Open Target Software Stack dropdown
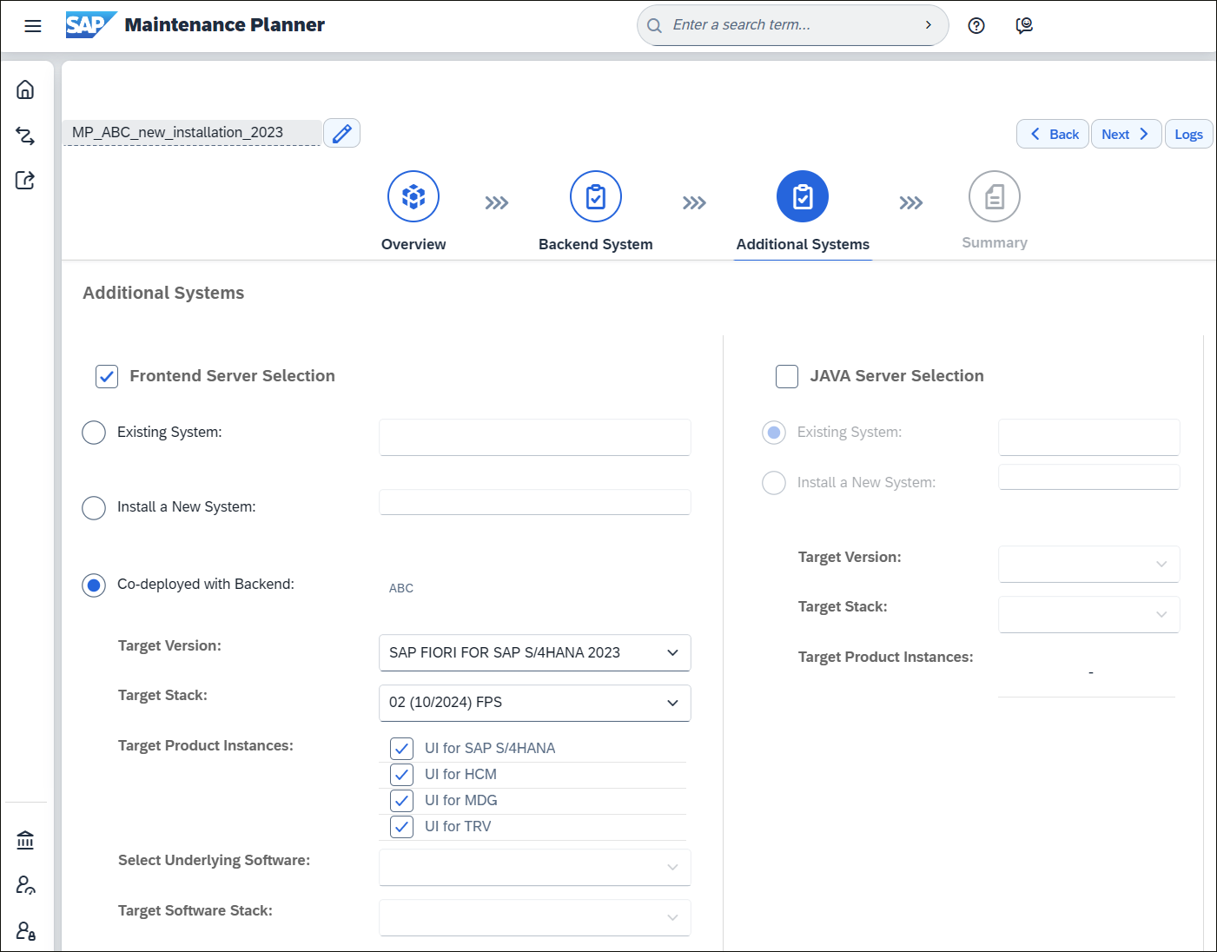The width and height of the screenshot is (1217, 952). click(535, 917)
